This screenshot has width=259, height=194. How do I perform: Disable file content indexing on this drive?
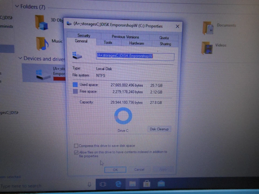click(76, 152)
